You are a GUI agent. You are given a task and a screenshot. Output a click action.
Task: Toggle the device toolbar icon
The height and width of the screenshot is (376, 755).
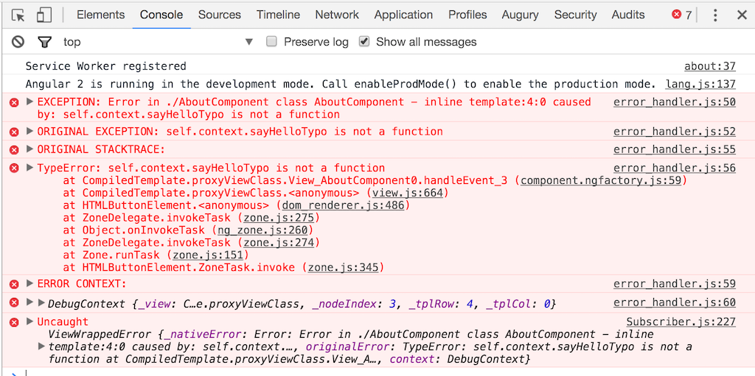tap(44, 15)
